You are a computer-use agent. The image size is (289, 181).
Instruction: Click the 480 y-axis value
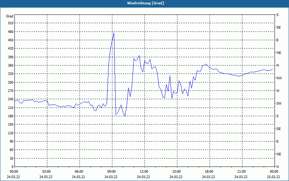11,31
